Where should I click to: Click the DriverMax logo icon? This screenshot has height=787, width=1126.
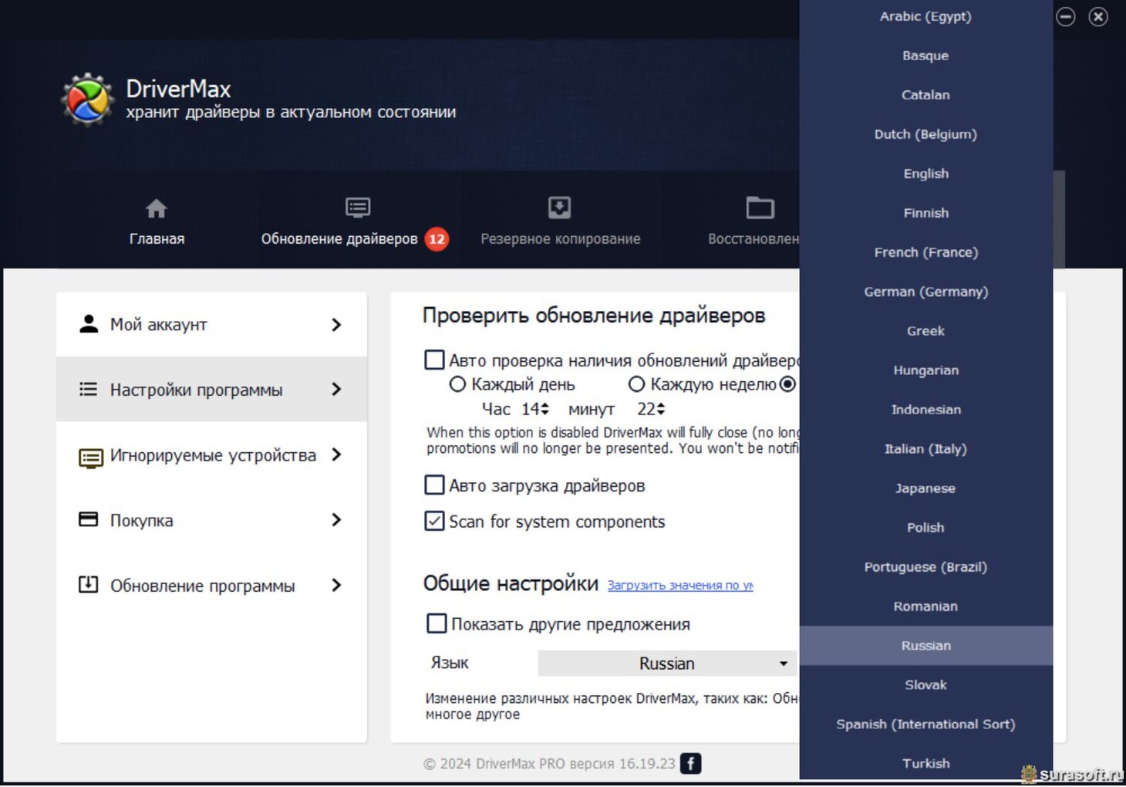88,100
